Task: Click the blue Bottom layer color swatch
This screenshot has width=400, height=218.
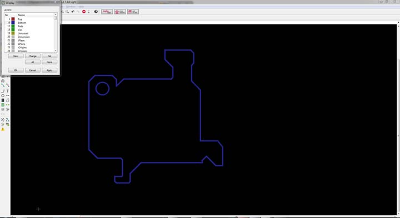Action: (13, 23)
